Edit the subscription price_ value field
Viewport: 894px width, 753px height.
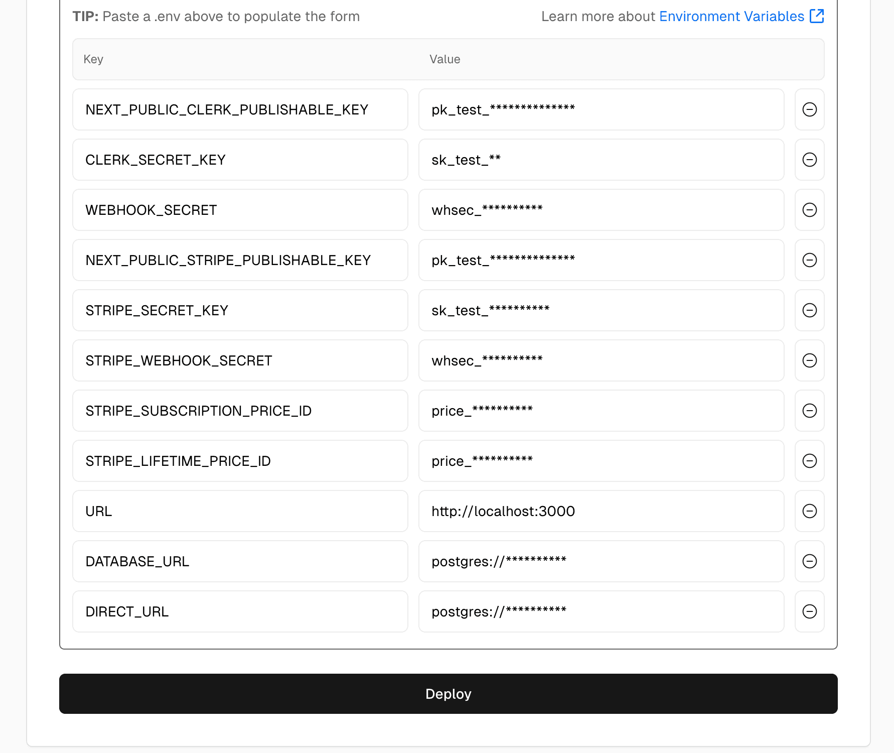601,411
